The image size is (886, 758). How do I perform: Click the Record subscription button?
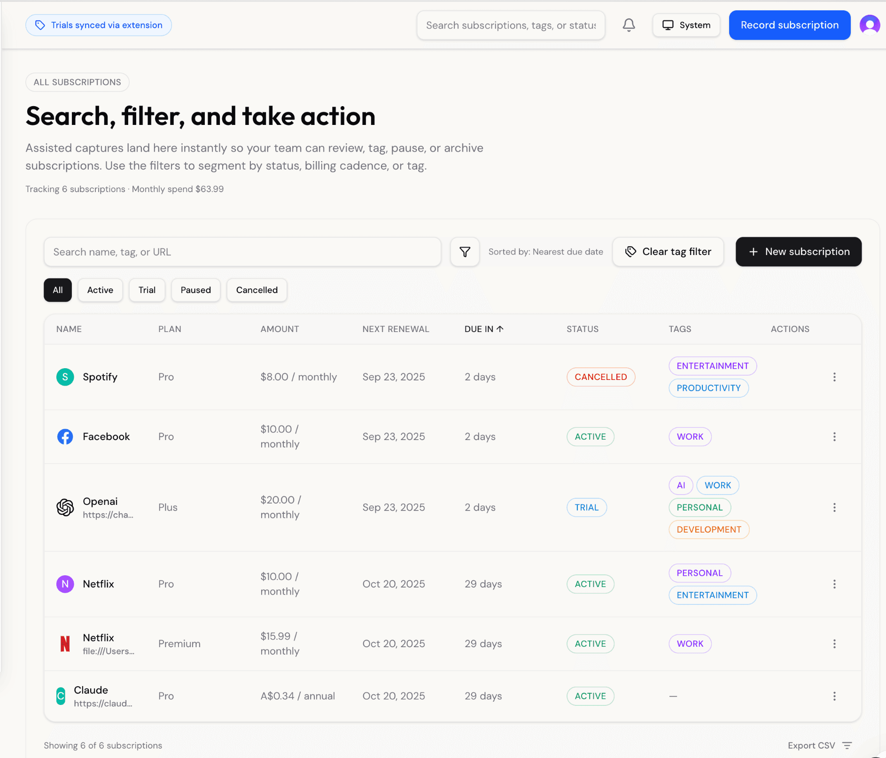click(x=789, y=25)
